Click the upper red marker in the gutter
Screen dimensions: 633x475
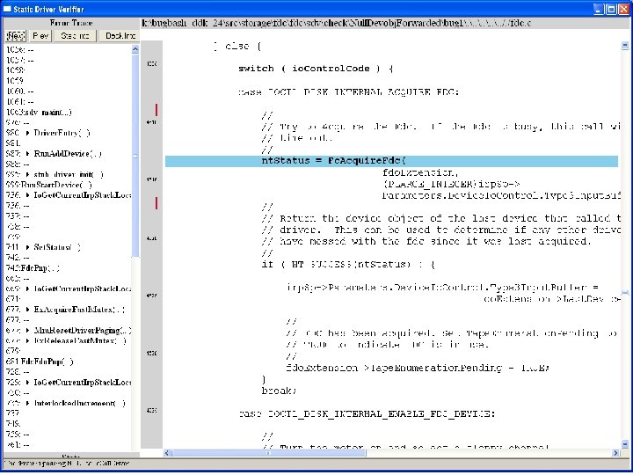click(156, 109)
